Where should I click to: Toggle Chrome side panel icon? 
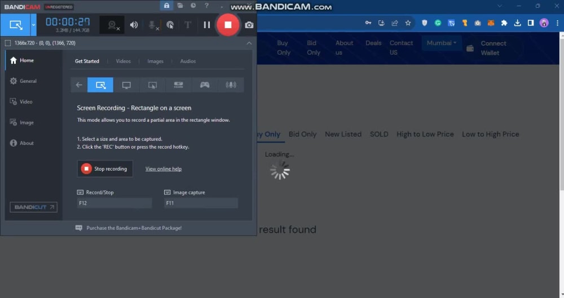click(531, 23)
